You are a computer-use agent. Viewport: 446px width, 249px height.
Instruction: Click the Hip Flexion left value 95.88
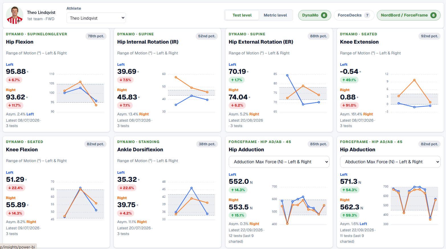16,72
